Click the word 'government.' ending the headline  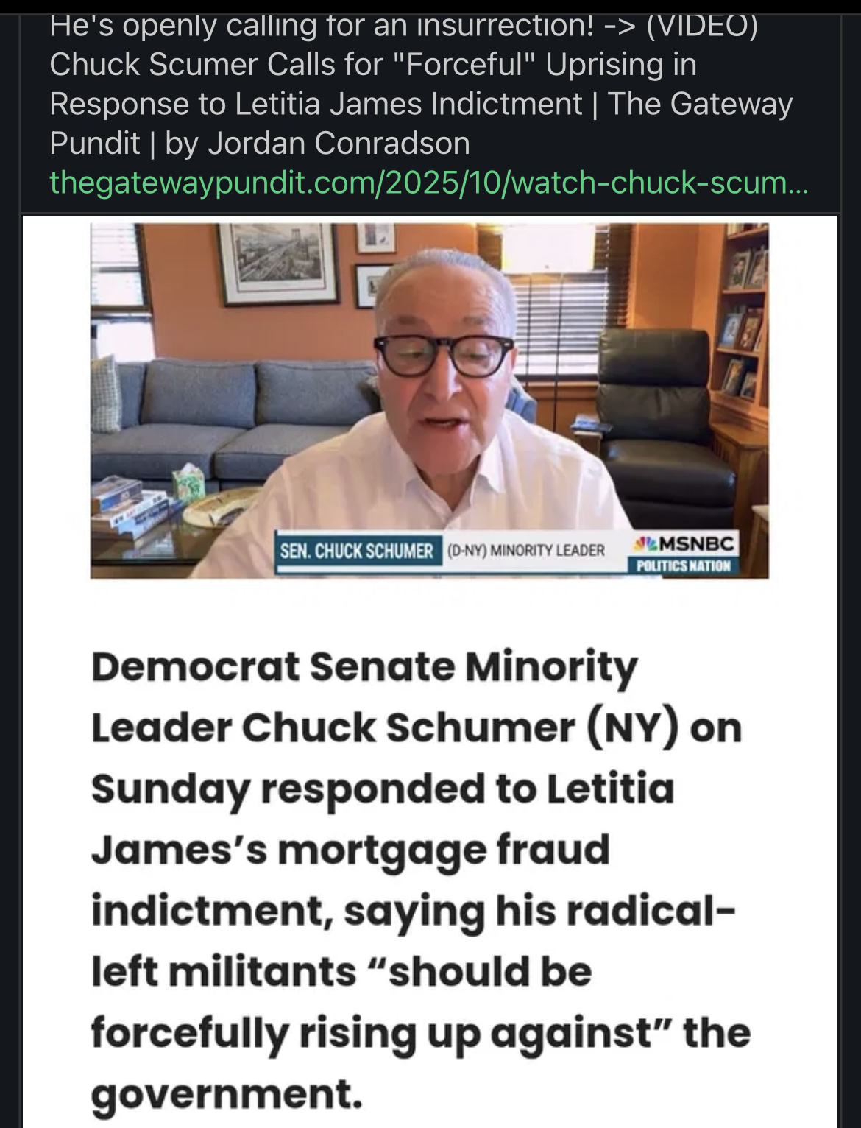(227, 1093)
